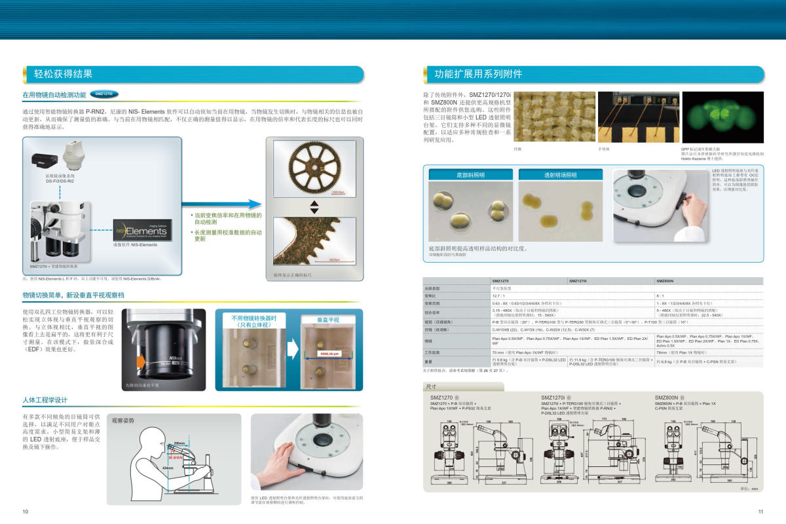
Task: Open the magnified gear teeth micrograph
Action: [x=314, y=240]
